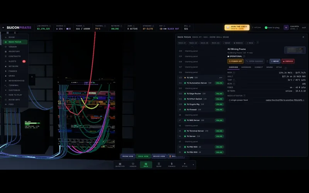The height and width of the screenshot is (193, 309).
Task: Open help icon after the Style tab
Action: 285,68
